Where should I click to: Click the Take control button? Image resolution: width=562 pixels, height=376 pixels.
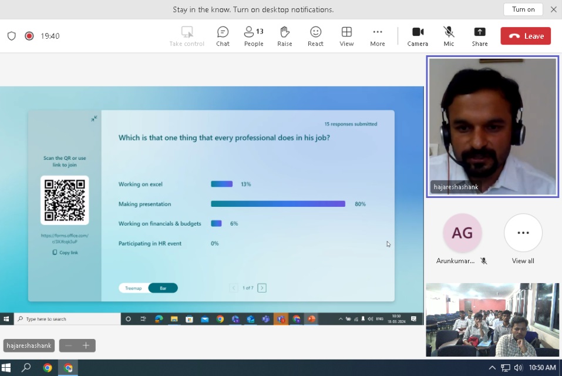[x=187, y=36]
